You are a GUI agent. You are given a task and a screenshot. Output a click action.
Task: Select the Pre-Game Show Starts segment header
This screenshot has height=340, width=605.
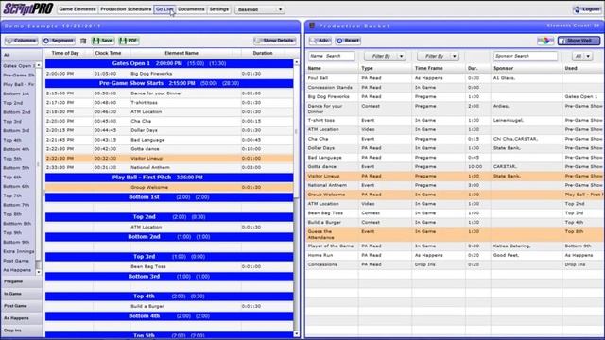[169, 83]
